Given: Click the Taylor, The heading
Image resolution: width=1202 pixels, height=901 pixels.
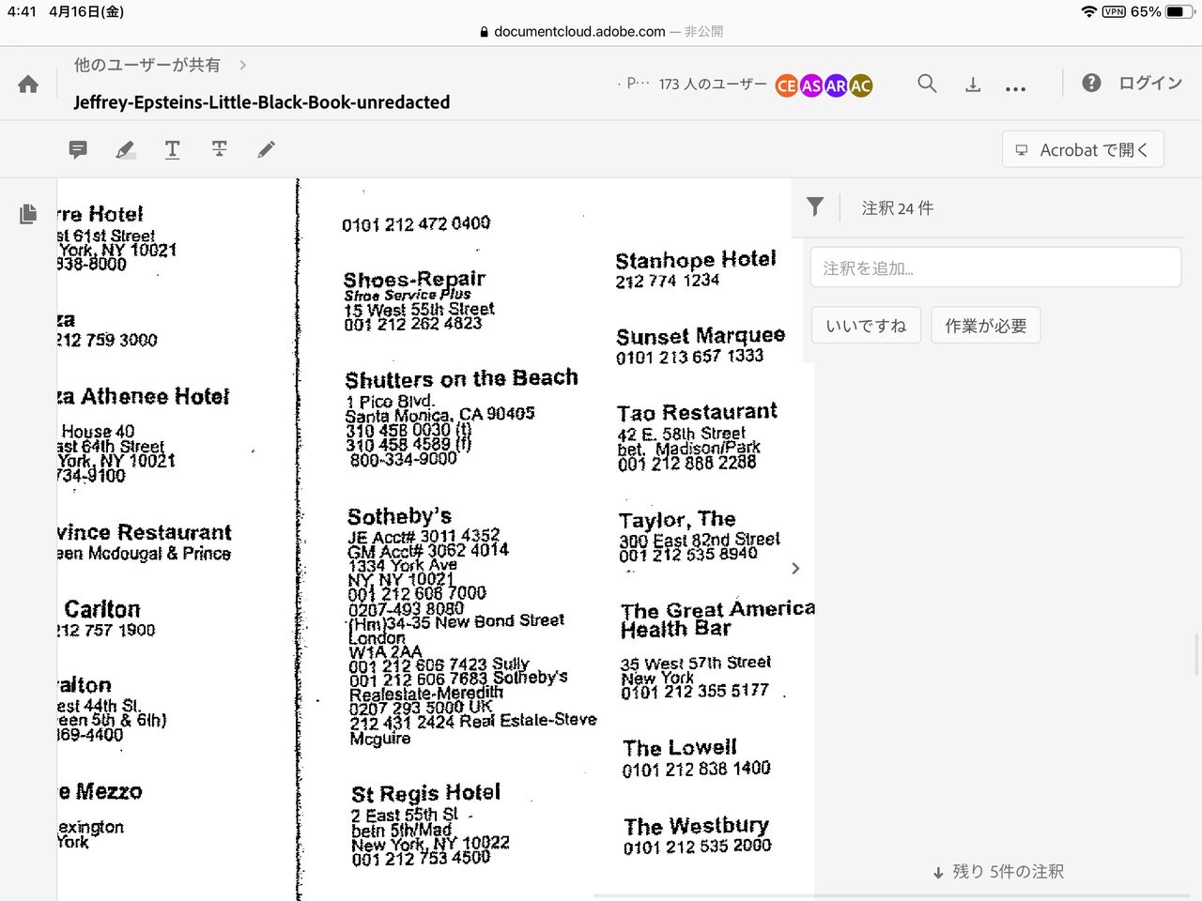Looking at the screenshot, I should click(x=677, y=519).
